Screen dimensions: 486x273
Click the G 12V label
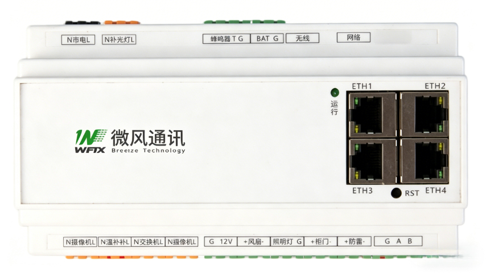click(221, 241)
